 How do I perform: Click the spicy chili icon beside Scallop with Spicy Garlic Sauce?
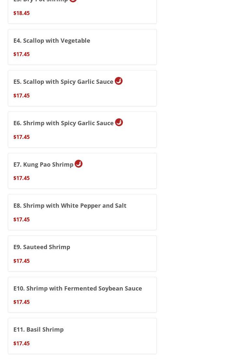[x=119, y=81]
